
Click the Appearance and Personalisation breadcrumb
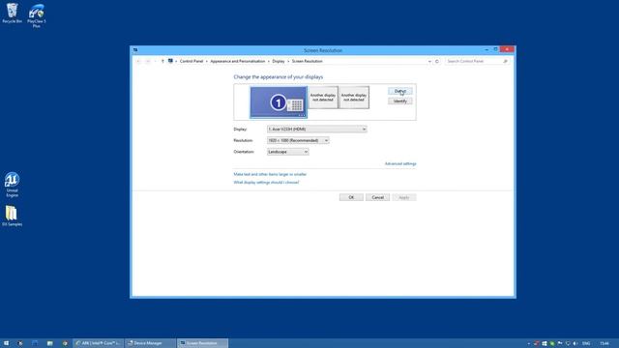click(238, 61)
